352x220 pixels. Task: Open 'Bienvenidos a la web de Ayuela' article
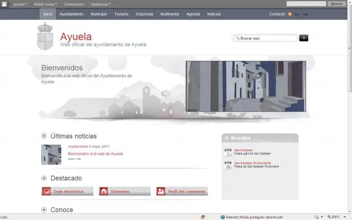pyautogui.click(x=95, y=154)
